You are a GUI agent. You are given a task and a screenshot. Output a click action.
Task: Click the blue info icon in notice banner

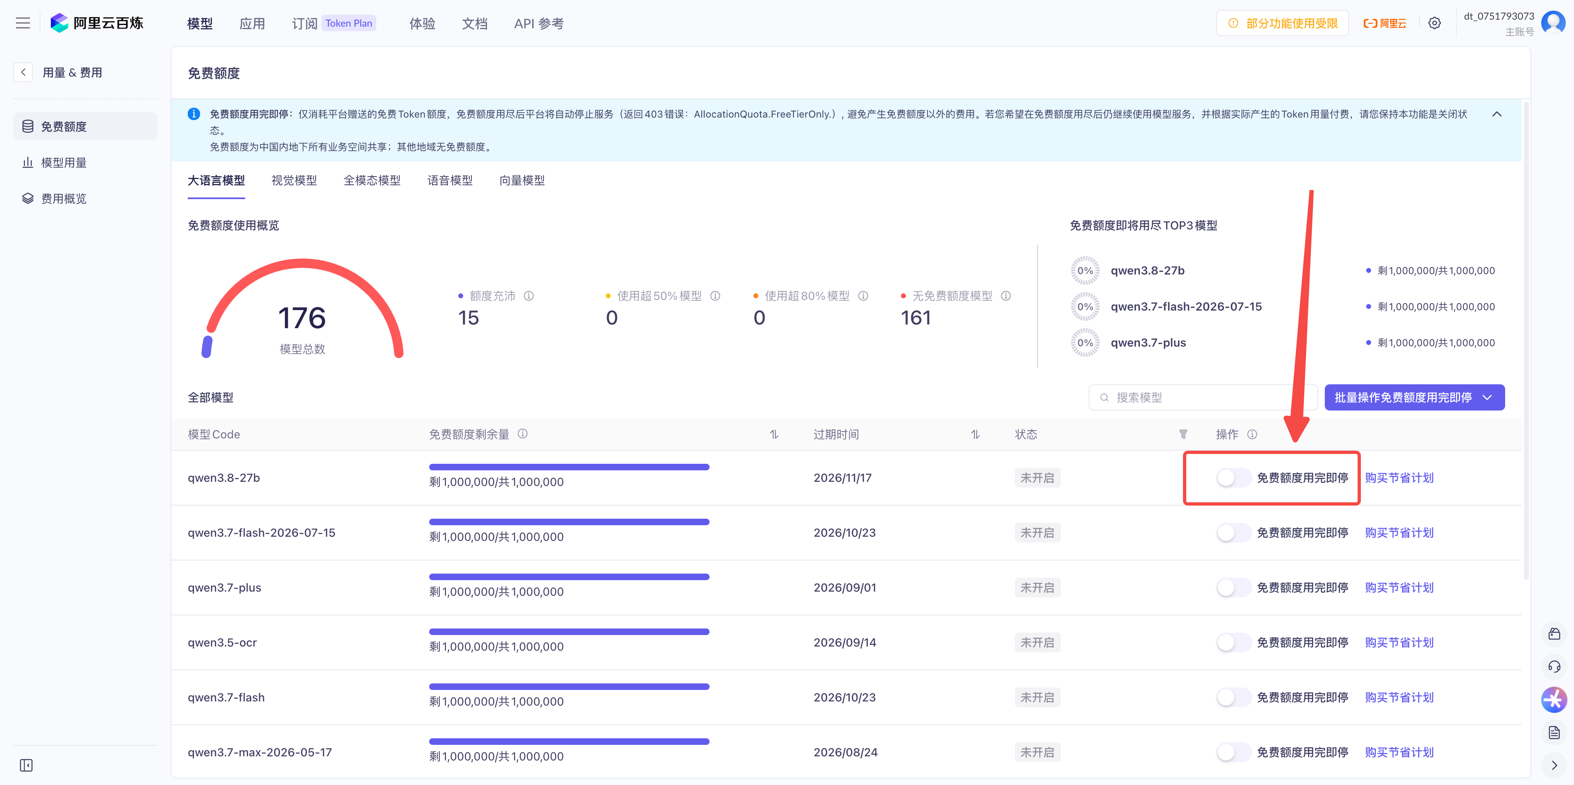[x=194, y=113]
